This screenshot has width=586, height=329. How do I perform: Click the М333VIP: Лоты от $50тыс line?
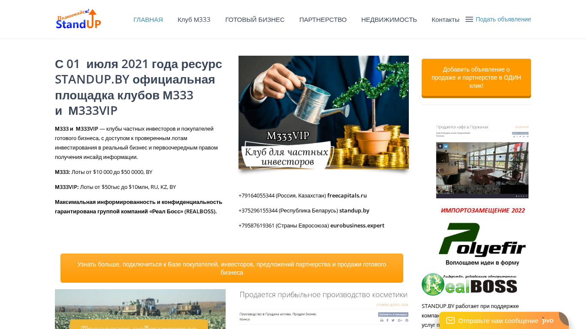(x=115, y=187)
